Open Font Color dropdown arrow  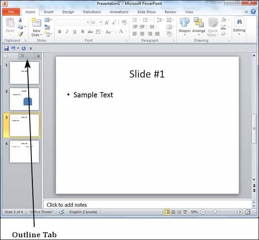(126, 31)
